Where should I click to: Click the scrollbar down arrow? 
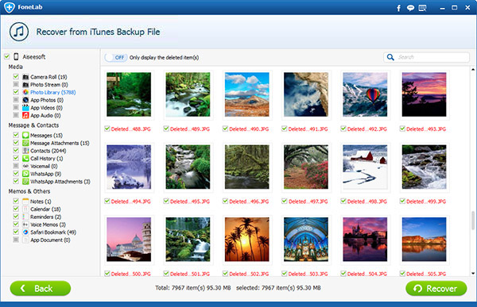click(473, 274)
